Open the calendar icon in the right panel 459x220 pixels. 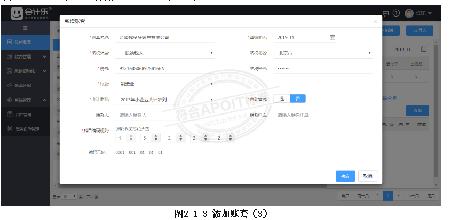tap(424, 49)
